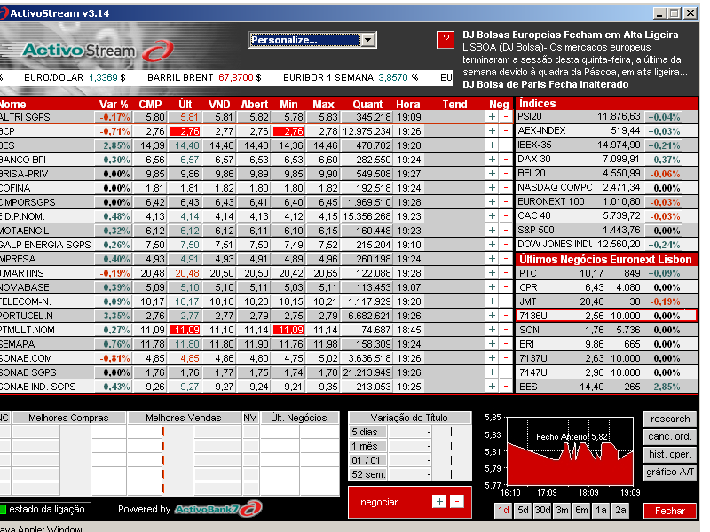Open the Personalize dropdown
Viewport: 710px width, 532px height.
coord(367,40)
